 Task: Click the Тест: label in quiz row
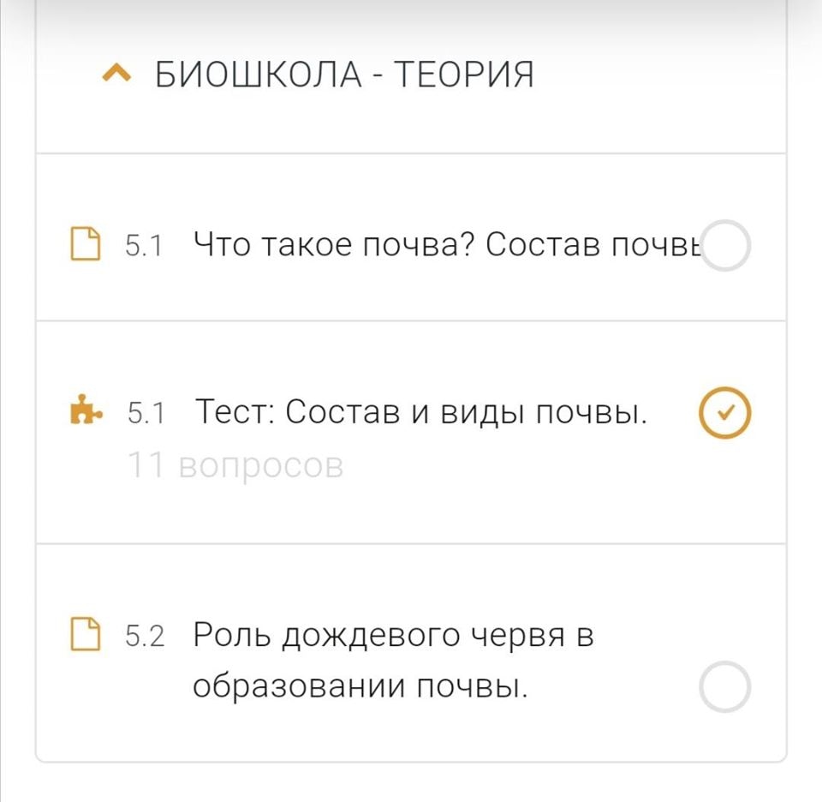[235, 413]
